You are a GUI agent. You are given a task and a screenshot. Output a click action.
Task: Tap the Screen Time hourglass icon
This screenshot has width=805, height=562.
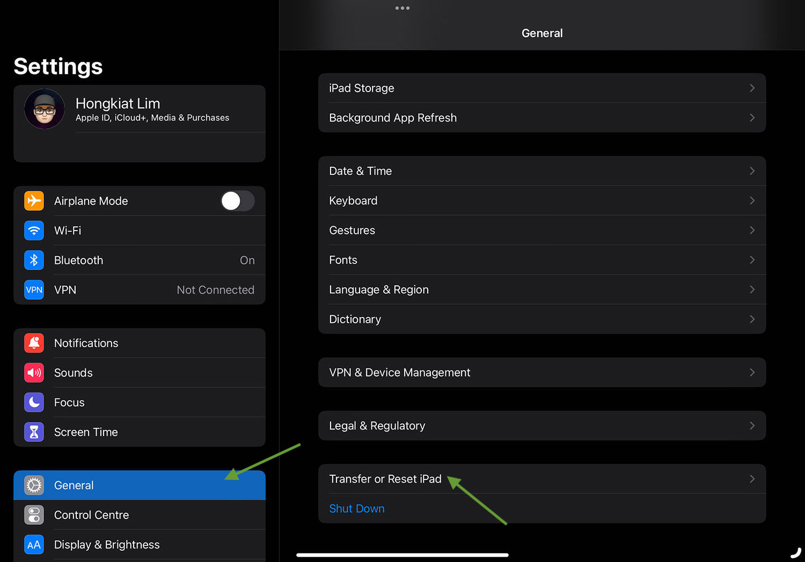(34, 432)
